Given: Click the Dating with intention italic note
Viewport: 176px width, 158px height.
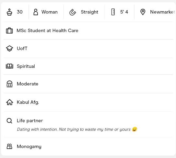Looking at the screenshot, I should (77, 129).
